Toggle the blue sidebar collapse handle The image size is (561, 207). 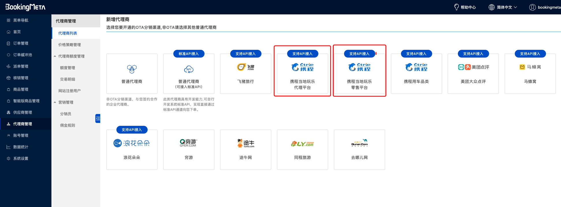coord(98,118)
